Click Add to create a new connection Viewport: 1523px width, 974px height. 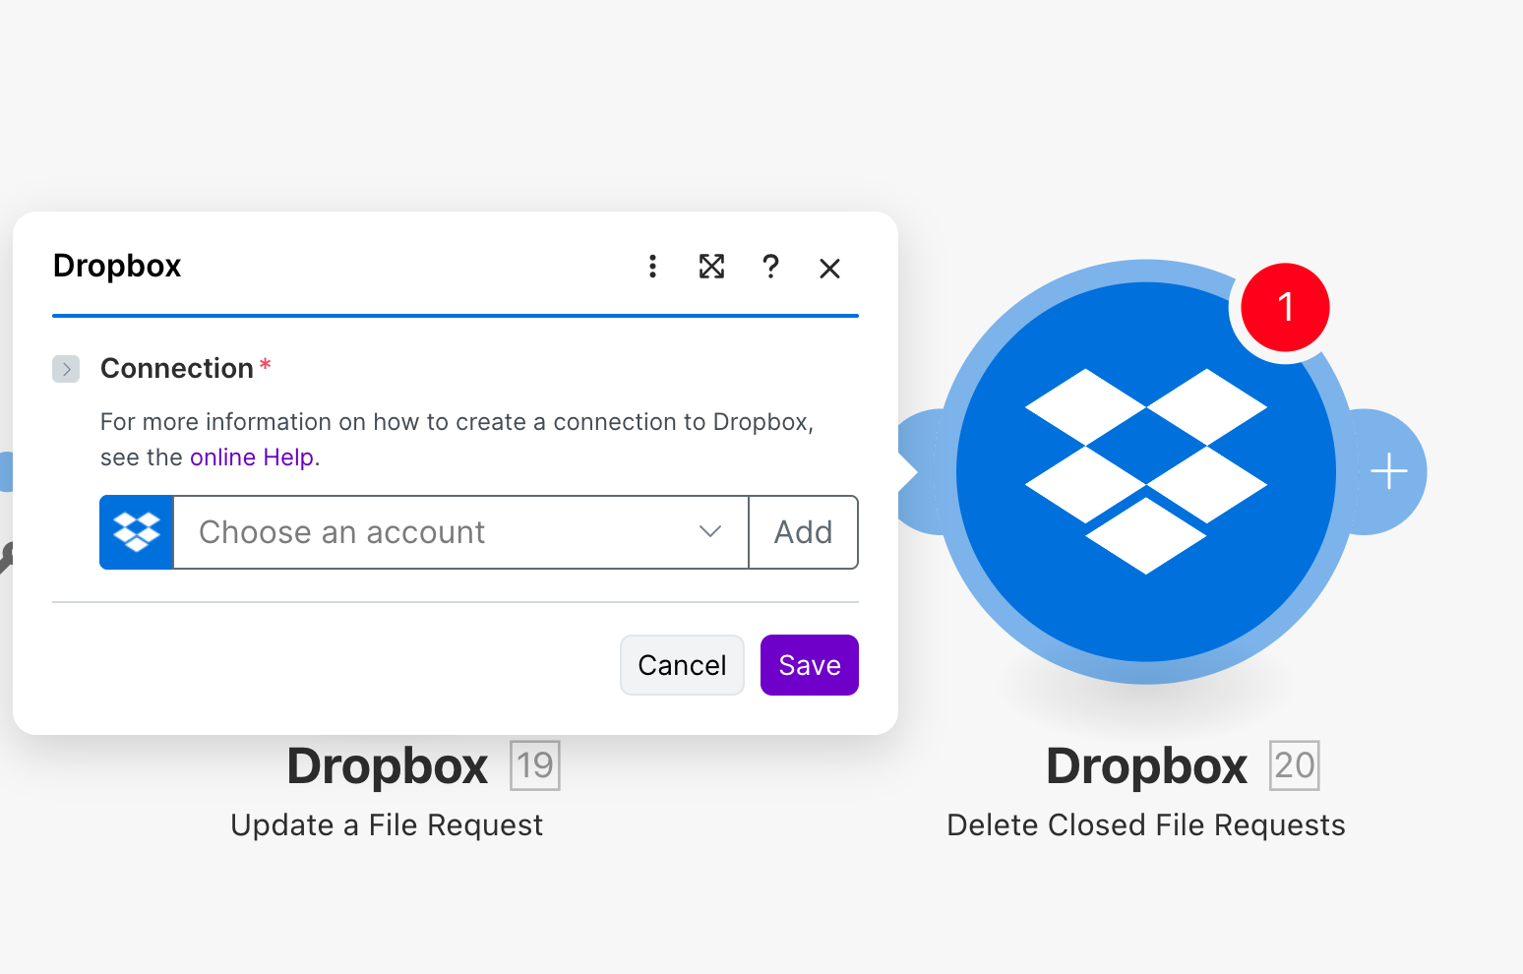(x=804, y=532)
